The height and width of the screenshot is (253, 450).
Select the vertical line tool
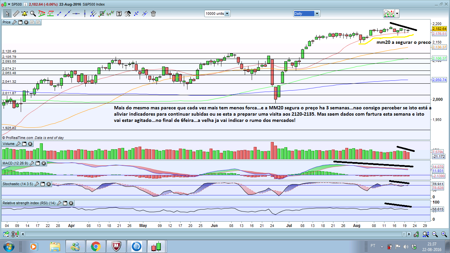85,14
